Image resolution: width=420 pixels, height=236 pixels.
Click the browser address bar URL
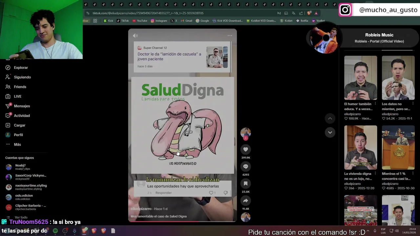tap(148, 13)
